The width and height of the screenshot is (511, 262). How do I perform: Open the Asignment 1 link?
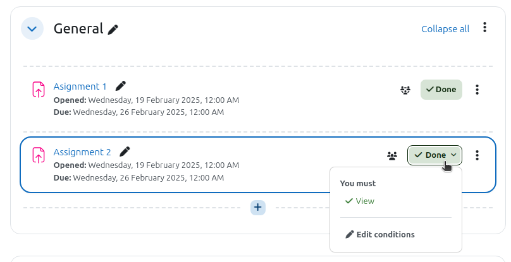point(80,86)
